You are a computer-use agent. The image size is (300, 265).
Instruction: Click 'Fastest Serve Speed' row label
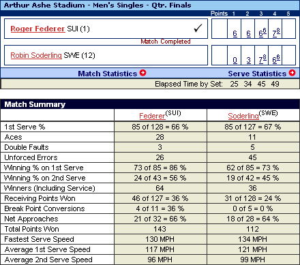point(39,239)
